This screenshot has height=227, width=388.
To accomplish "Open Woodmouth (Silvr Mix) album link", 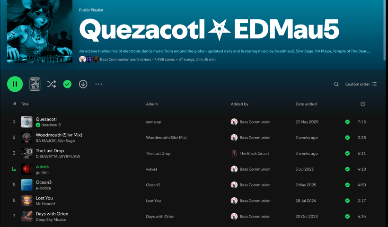I will 166,138.
